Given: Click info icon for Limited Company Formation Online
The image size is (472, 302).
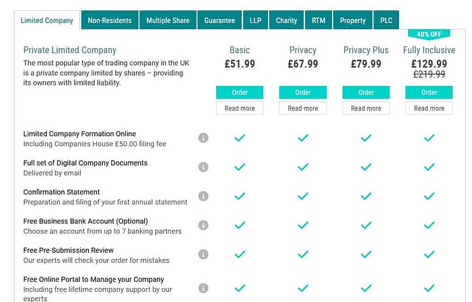Looking at the screenshot, I should (x=203, y=138).
